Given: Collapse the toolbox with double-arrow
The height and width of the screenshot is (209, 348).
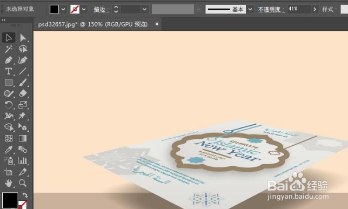Looking at the screenshot, I should [x=4, y=20].
